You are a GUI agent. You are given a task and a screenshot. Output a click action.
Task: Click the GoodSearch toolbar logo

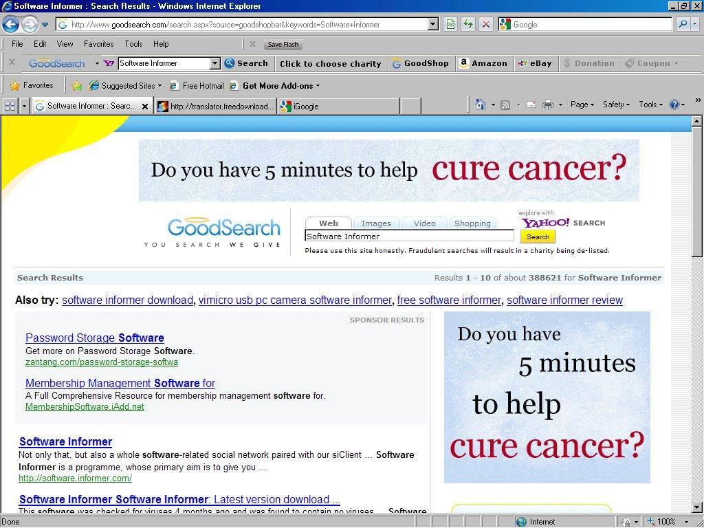[56, 63]
